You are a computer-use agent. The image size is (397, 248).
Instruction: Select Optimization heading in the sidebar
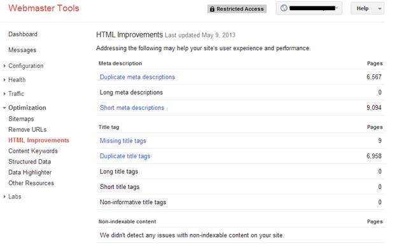(27, 108)
